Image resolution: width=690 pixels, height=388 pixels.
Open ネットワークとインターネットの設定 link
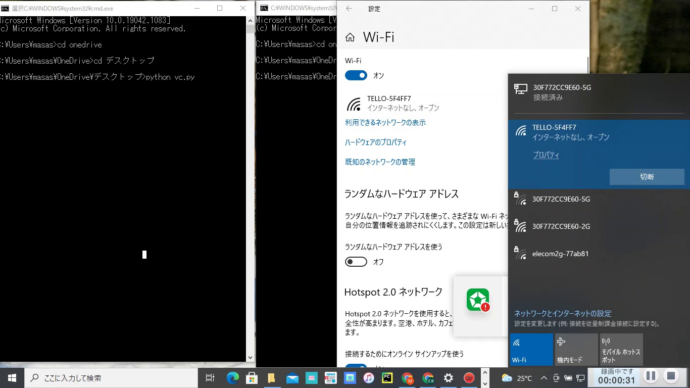563,314
